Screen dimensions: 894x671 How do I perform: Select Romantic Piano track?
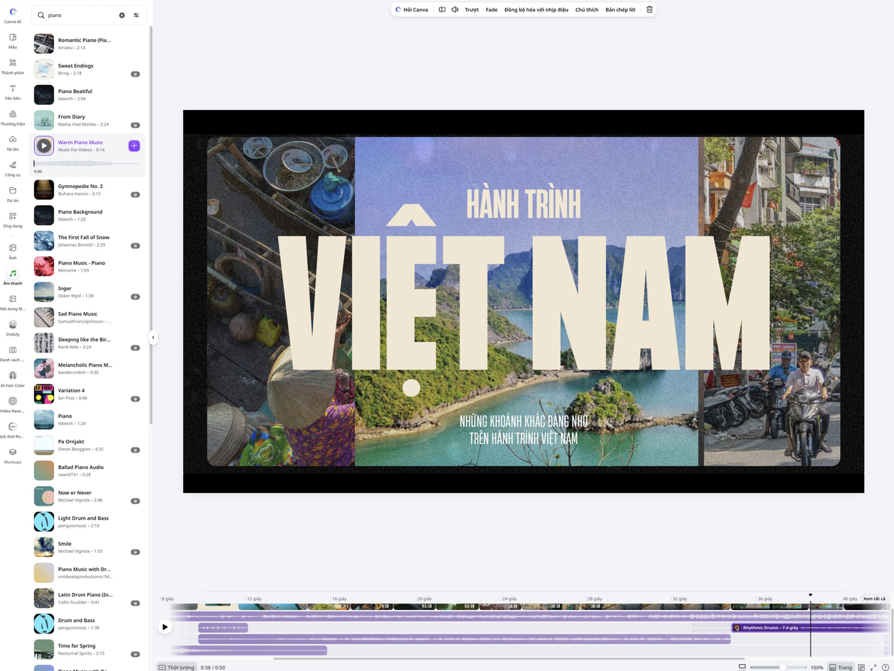87,43
